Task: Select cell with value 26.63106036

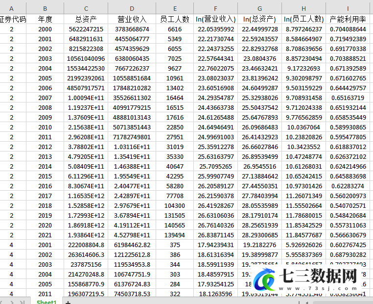Action: click(215, 215)
